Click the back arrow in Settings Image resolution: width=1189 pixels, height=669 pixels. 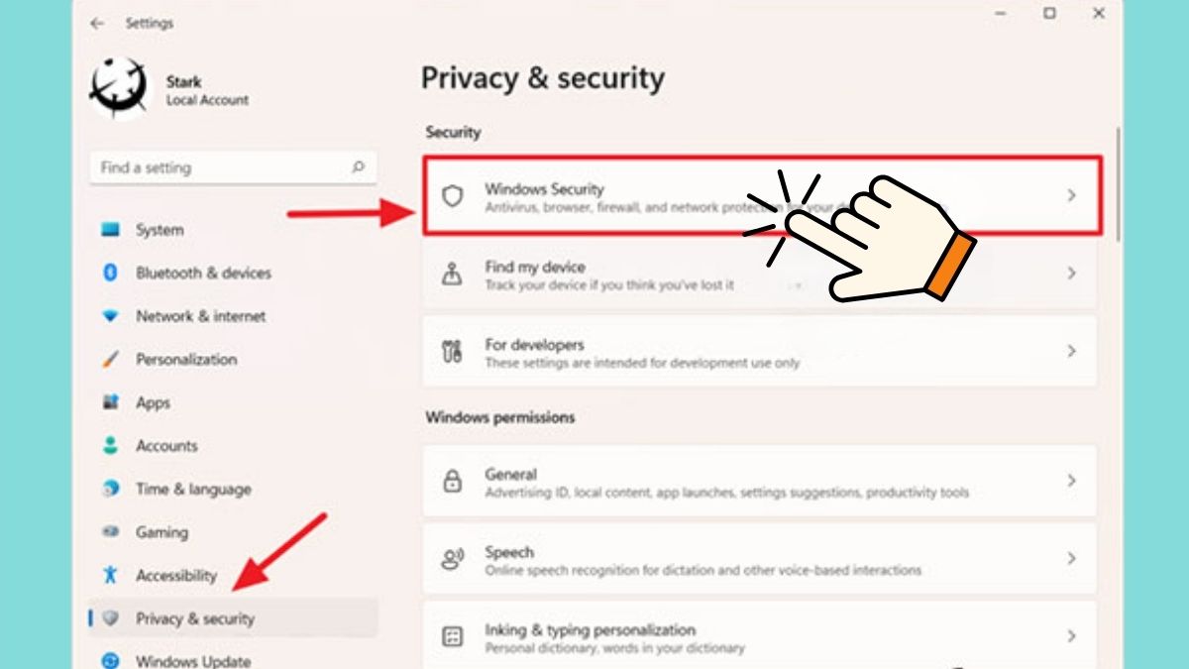(96, 22)
